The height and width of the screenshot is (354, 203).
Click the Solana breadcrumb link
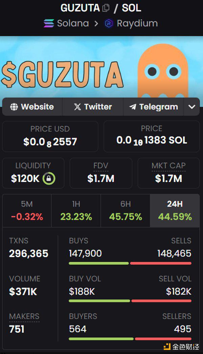(73, 23)
